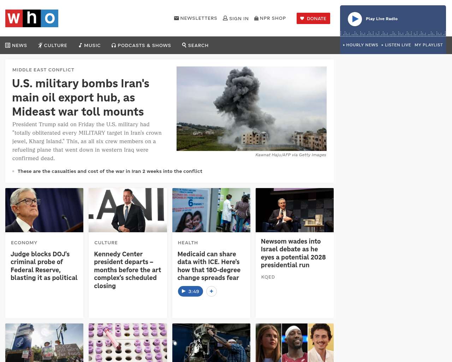Expand the Listen Live player option

coord(396,45)
